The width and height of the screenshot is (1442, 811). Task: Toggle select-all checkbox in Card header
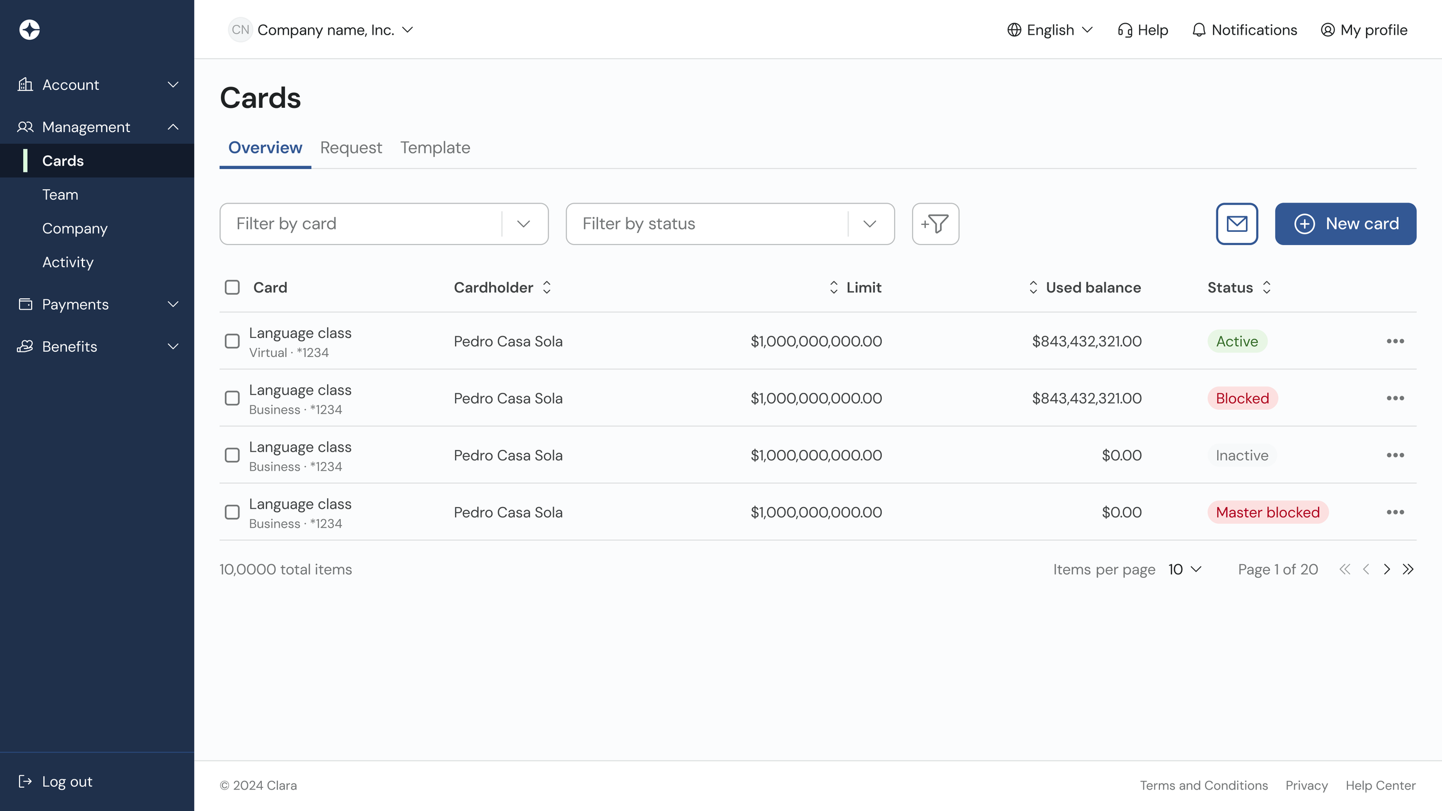coord(232,287)
